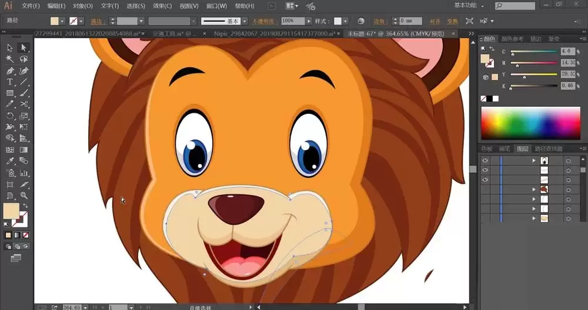Select the Magic Wand tool
Image resolution: width=588 pixels, height=310 pixels.
10,59
